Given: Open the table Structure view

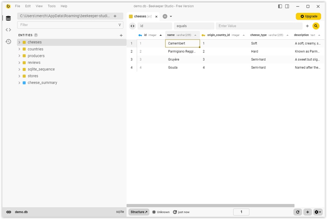Looking at the screenshot, I should coord(139,212).
